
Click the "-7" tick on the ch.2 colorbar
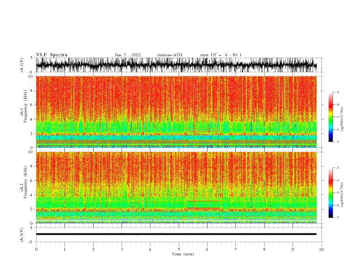point(337,217)
